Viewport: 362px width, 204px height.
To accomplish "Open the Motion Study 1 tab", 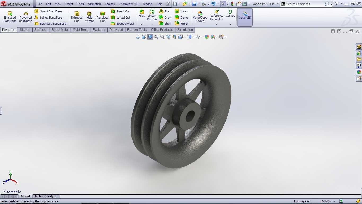I will click(46, 196).
